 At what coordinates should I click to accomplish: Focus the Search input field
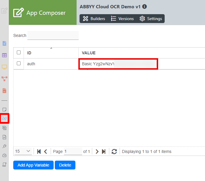pos(53,35)
